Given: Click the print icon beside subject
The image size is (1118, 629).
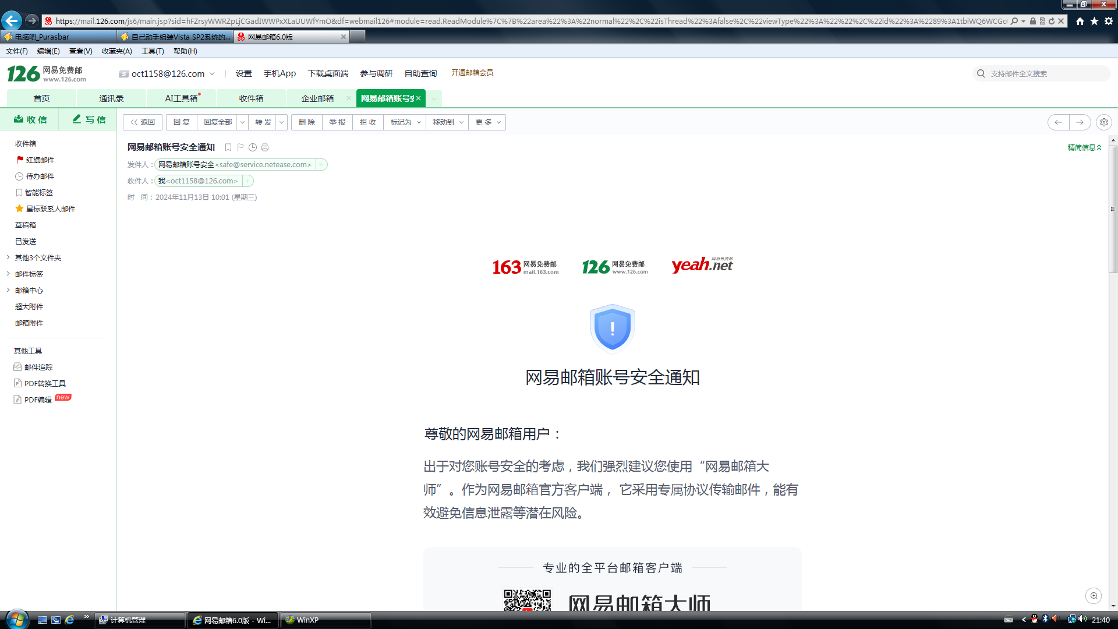Looking at the screenshot, I should click(x=265, y=147).
